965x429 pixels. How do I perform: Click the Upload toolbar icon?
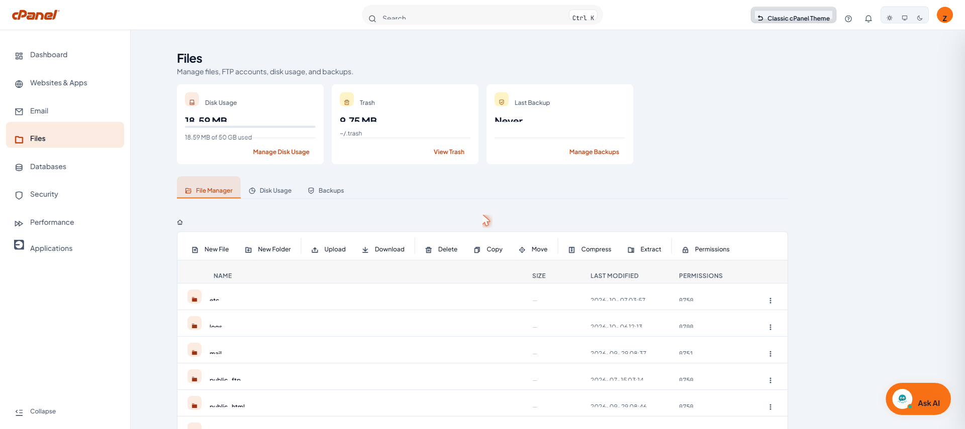point(315,250)
